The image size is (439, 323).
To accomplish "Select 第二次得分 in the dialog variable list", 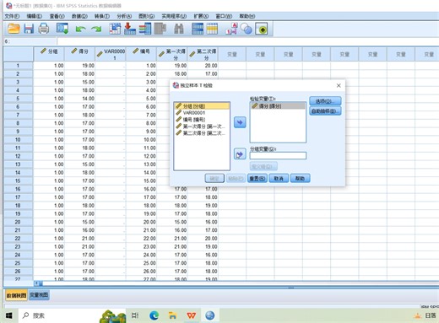I will tap(202, 133).
